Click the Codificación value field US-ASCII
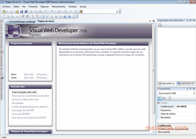Screen dimensions: 196x139 coord(186,106)
